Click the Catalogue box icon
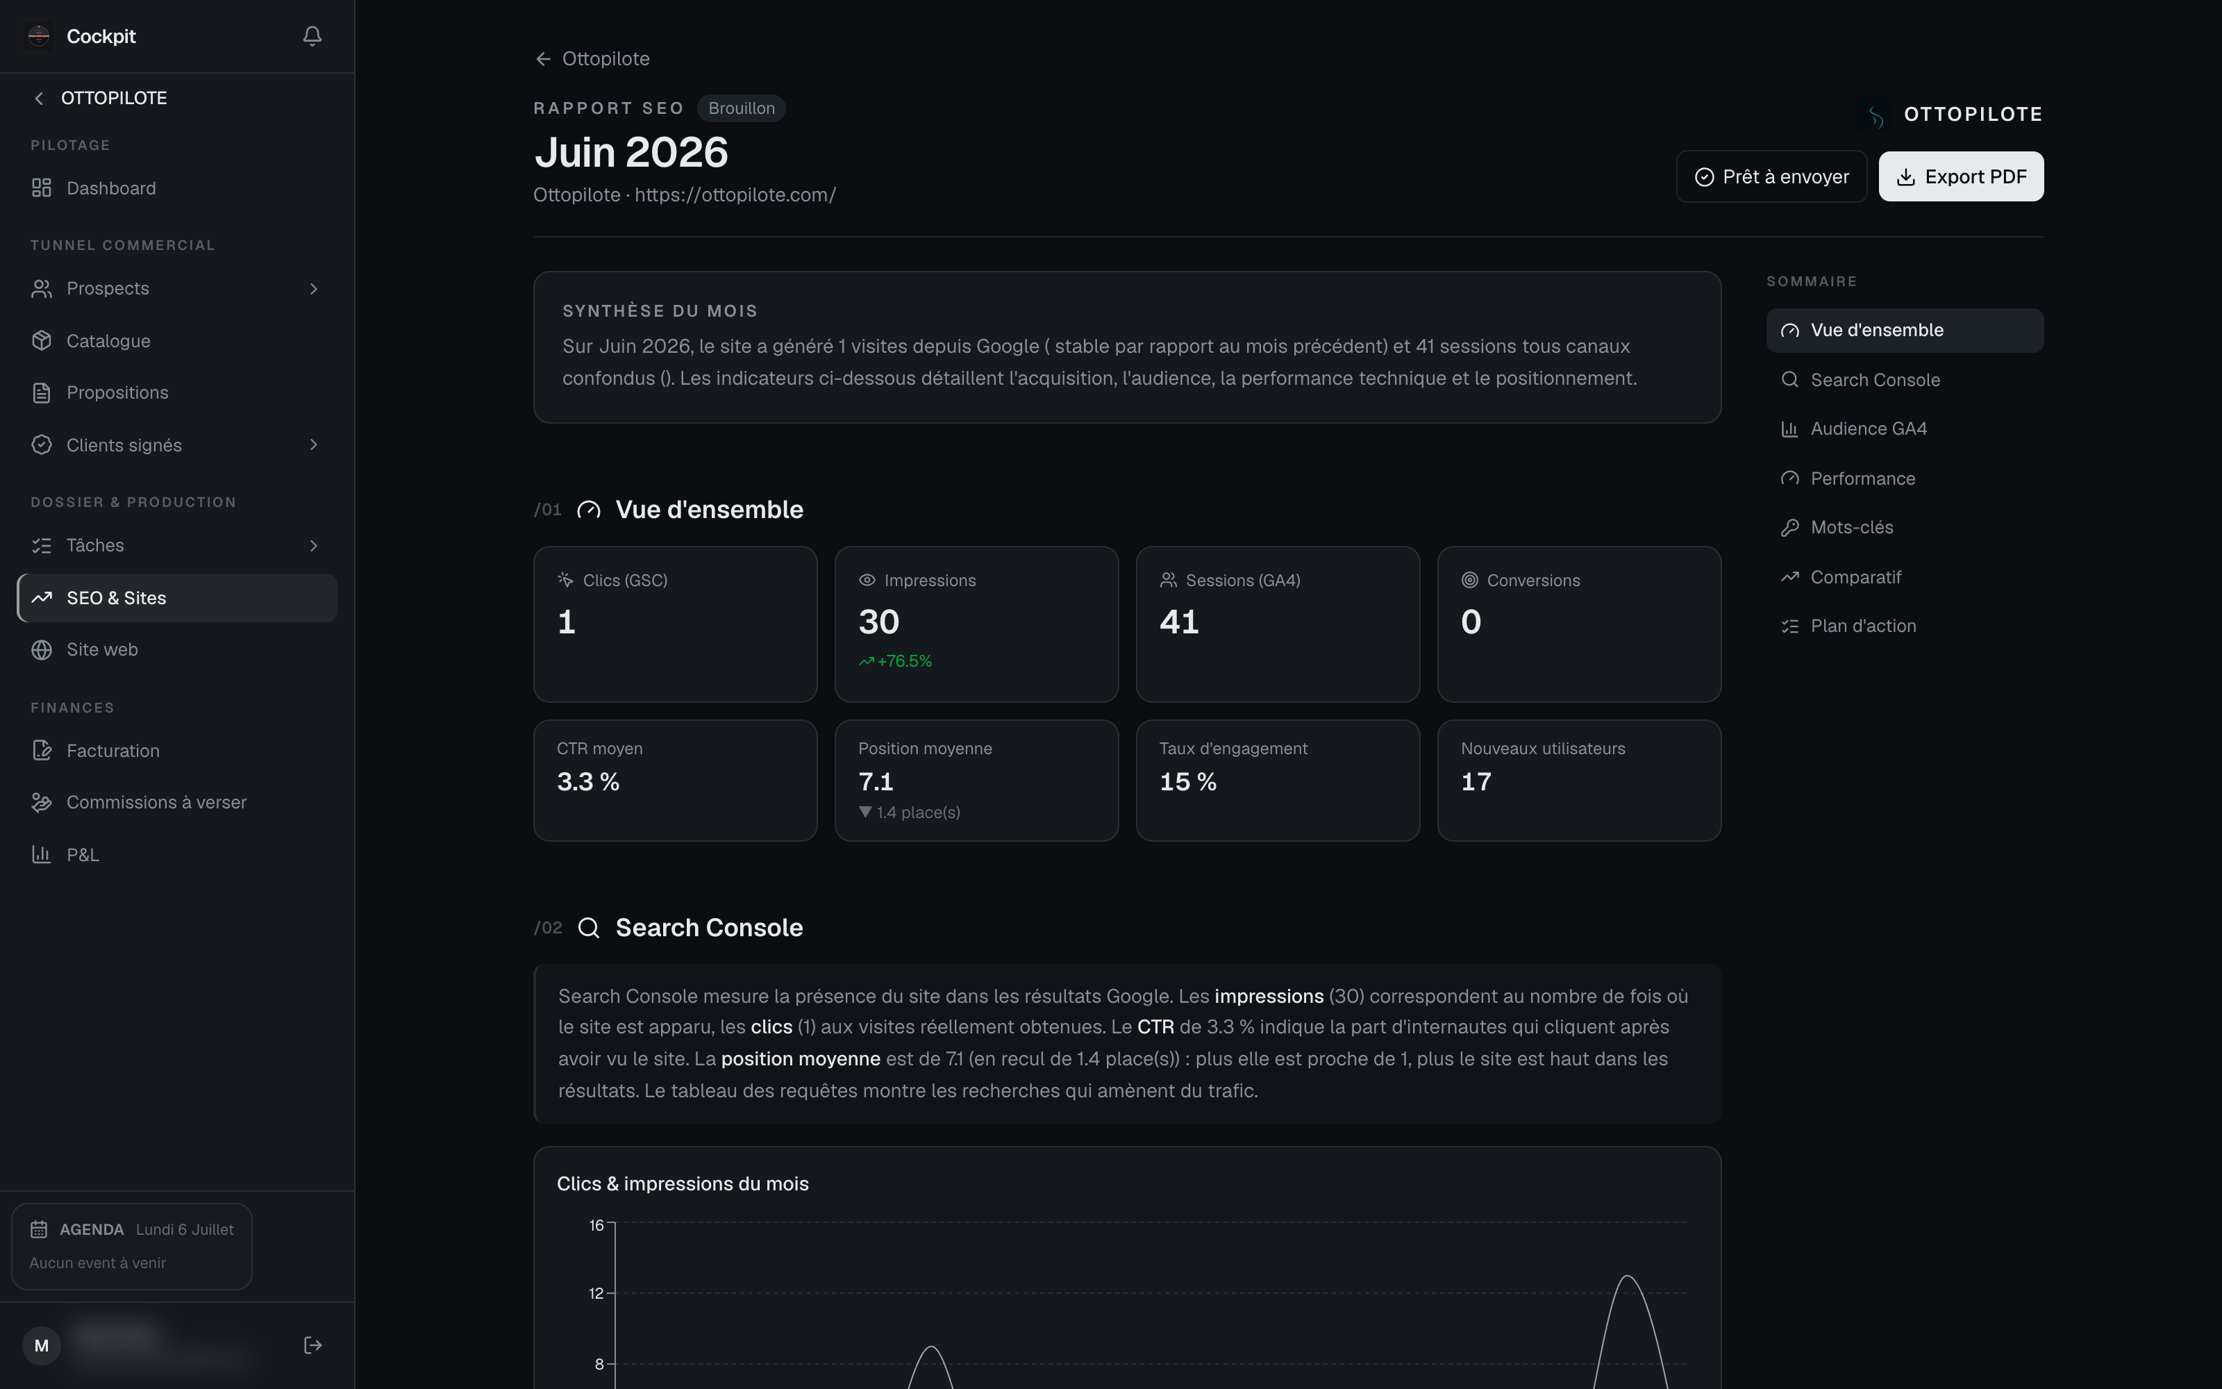This screenshot has height=1389, width=2222. [42, 341]
